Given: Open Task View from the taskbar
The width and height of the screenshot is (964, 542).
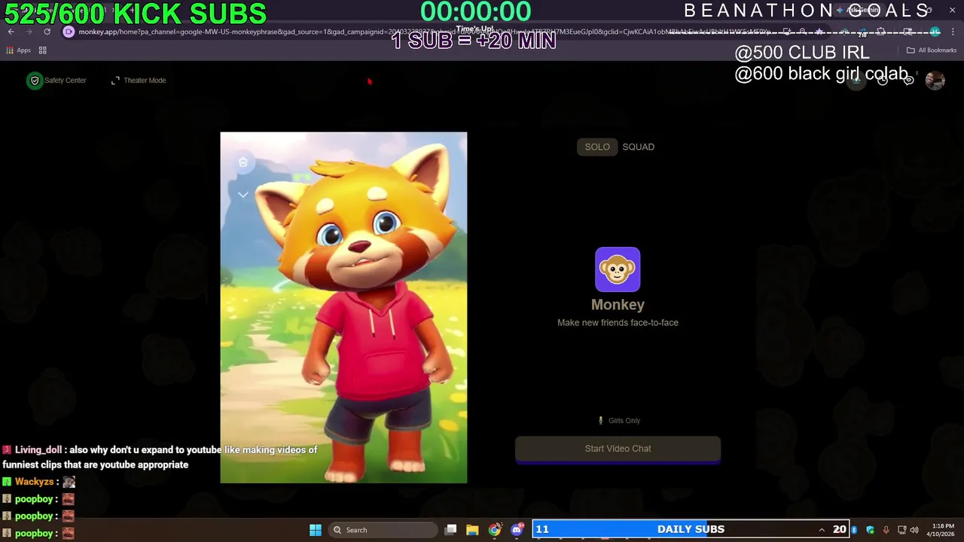Looking at the screenshot, I should pyautogui.click(x=450, y=530).
